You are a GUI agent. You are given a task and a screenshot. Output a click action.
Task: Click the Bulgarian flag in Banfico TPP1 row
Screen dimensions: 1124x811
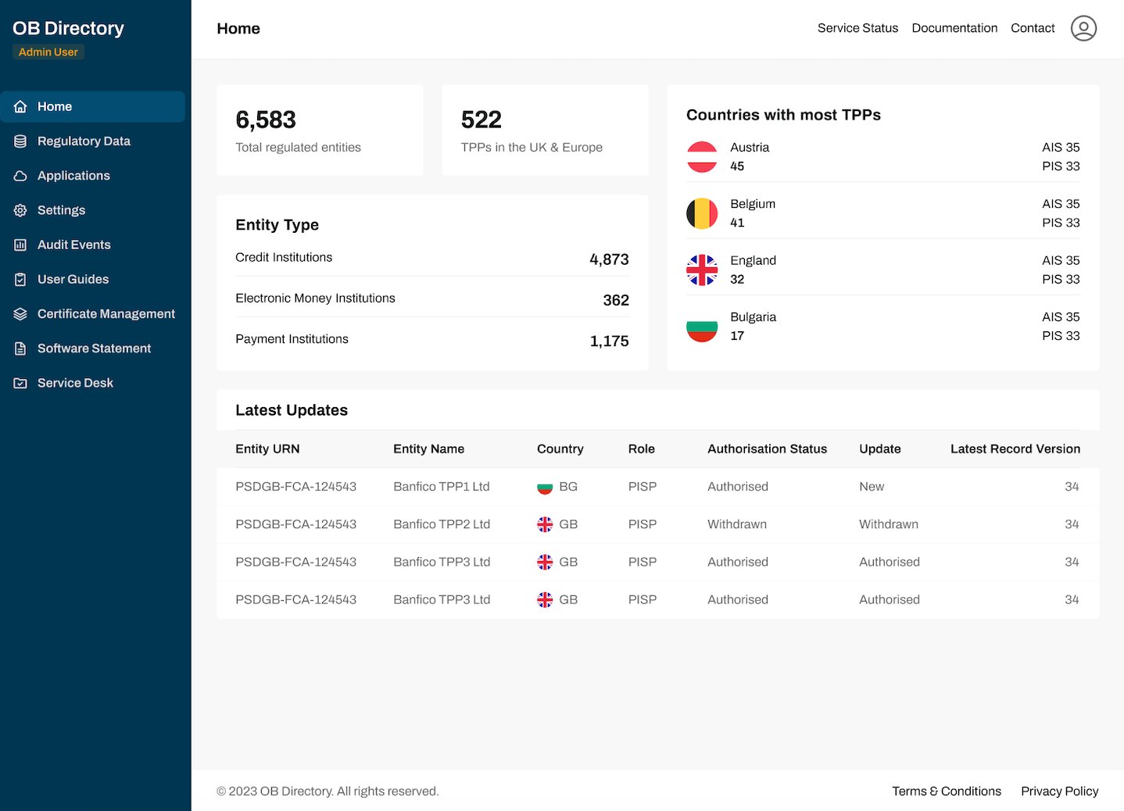[x=545, y=487]
